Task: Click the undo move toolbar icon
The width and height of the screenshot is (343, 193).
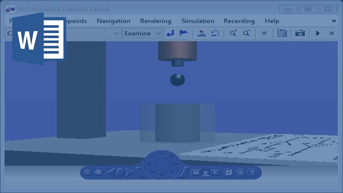Action: pyautogui.click(x=215, y=33)
